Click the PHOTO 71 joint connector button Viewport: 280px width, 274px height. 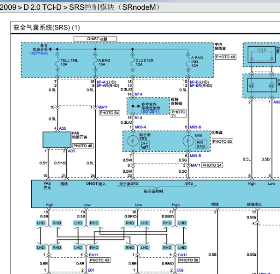[179, 114]
